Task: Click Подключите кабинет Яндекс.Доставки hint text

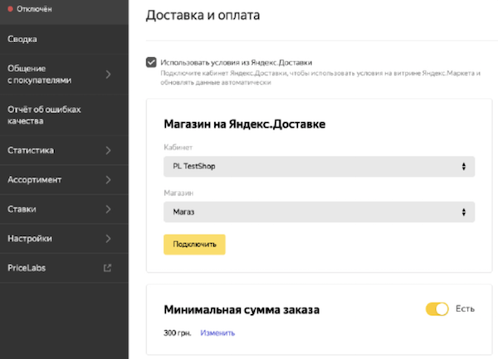Action: [320, 78]
